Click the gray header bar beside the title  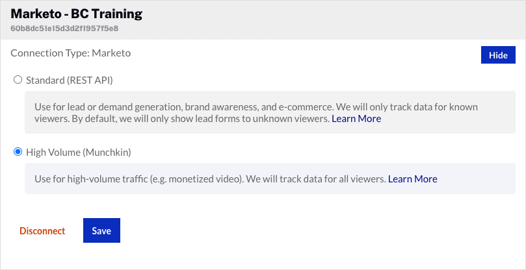click(x=325, y=19)
